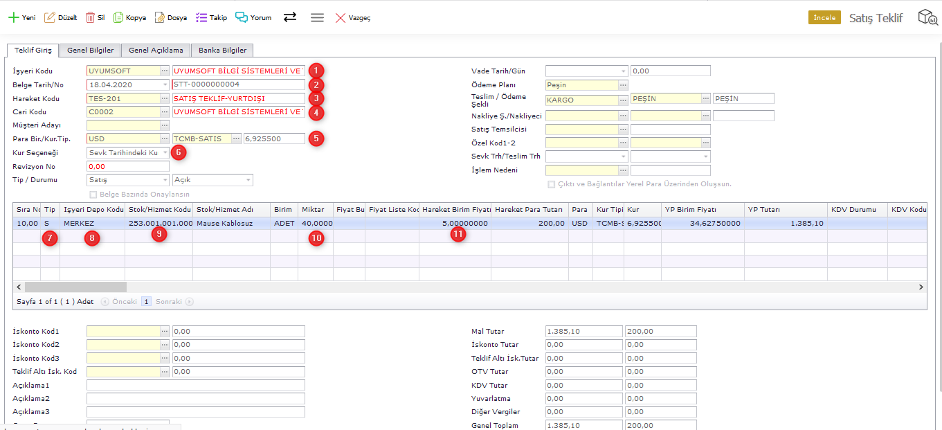Screen dimensions: 942x430
Task: Switch to Banka Bilgiler tab
Action: (222, 50)
